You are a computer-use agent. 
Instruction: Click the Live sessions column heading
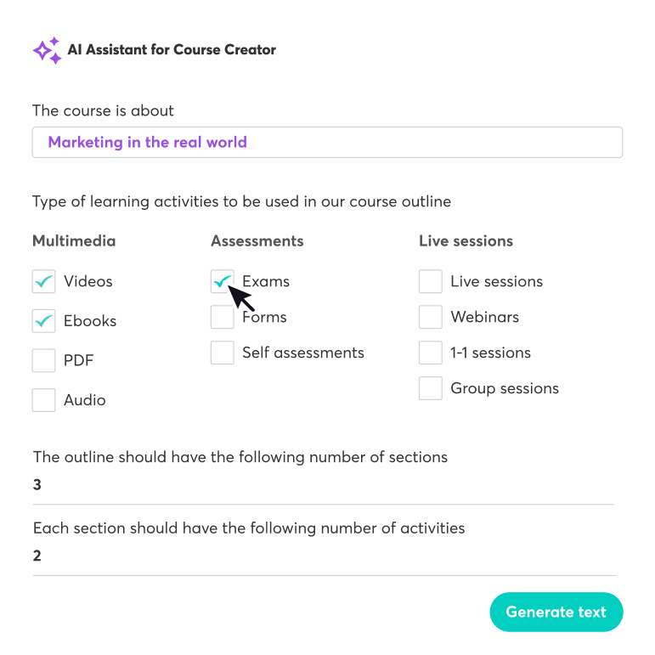tap(466, 241)
